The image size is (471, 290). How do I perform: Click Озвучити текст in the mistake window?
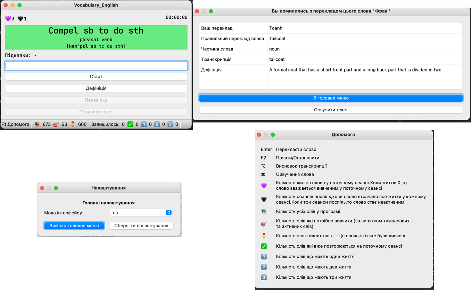tap(331, 110)
